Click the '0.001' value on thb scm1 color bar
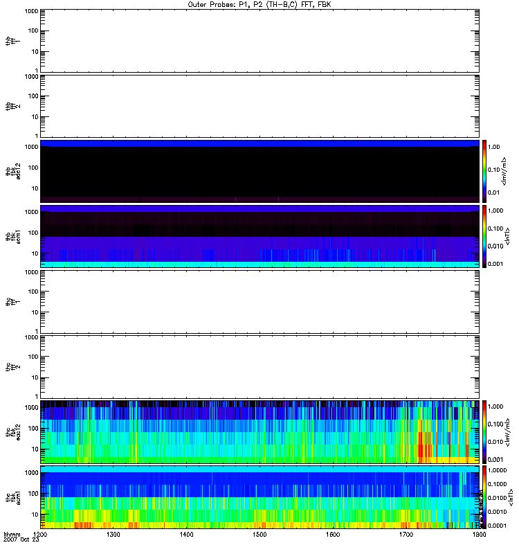 [x=495, y=264]
